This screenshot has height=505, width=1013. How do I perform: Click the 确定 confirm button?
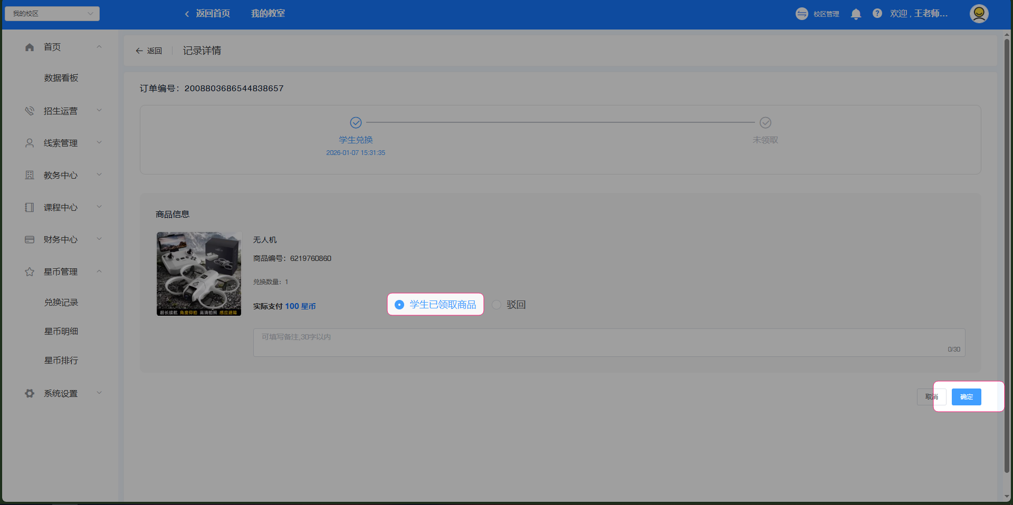tap(966, 397)
